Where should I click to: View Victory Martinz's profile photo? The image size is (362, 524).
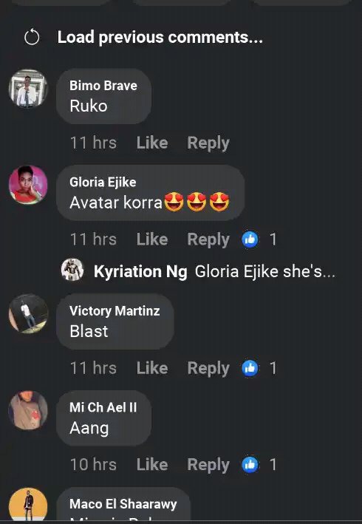click(28, 313)
